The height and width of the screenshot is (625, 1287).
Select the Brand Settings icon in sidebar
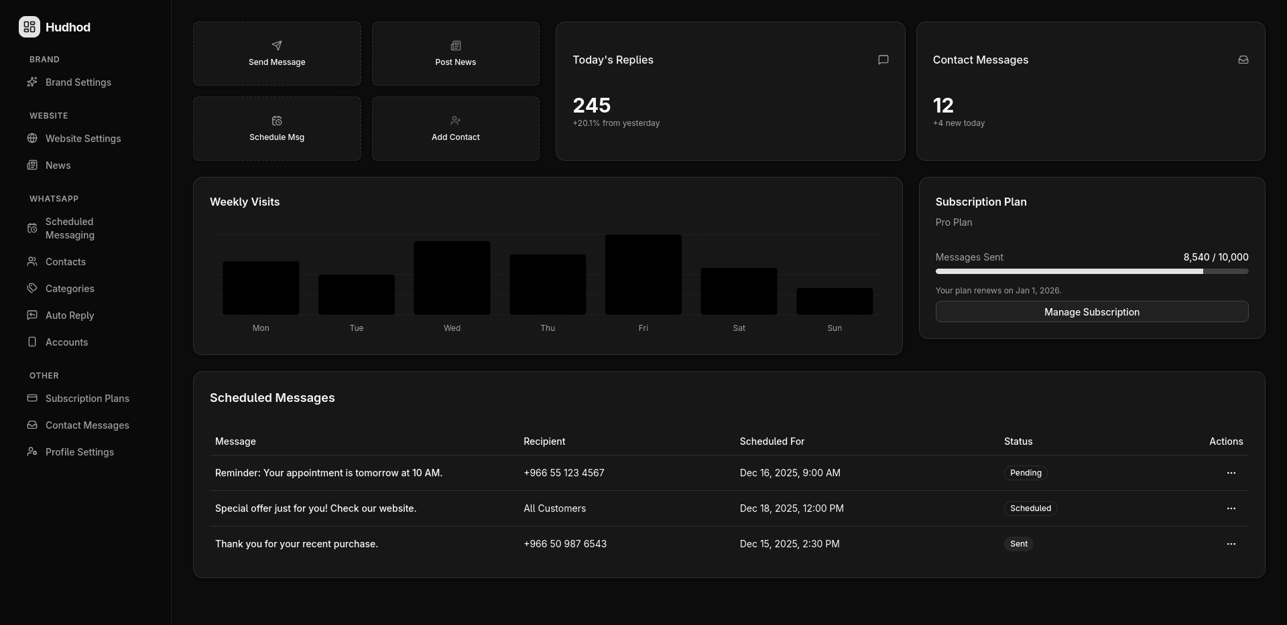(x=32, y=82)
